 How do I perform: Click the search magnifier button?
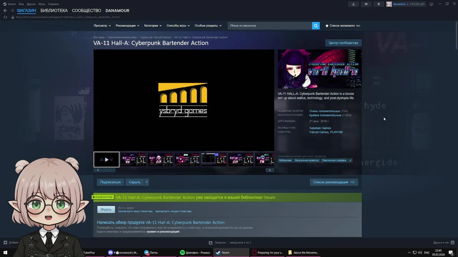pos(316,26)
